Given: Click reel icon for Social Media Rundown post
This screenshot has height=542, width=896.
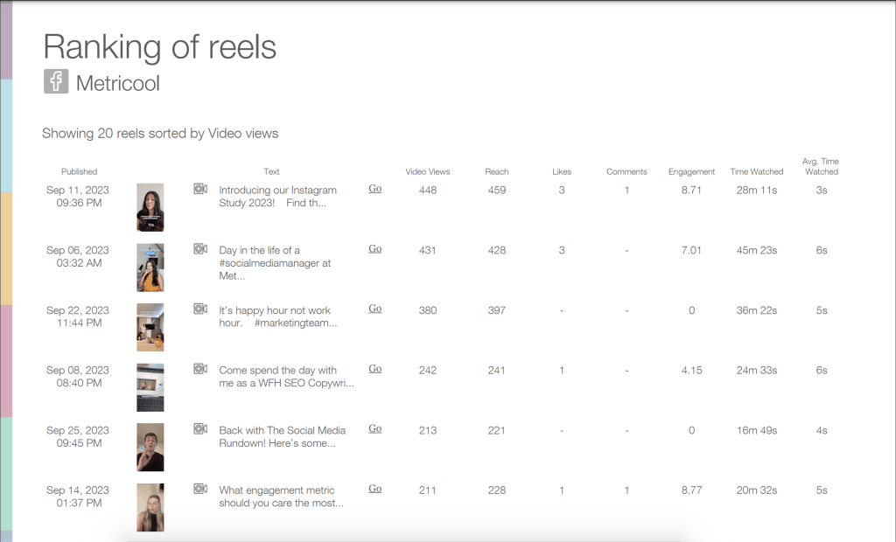Looking at the screenshot, I should point(200,429).
